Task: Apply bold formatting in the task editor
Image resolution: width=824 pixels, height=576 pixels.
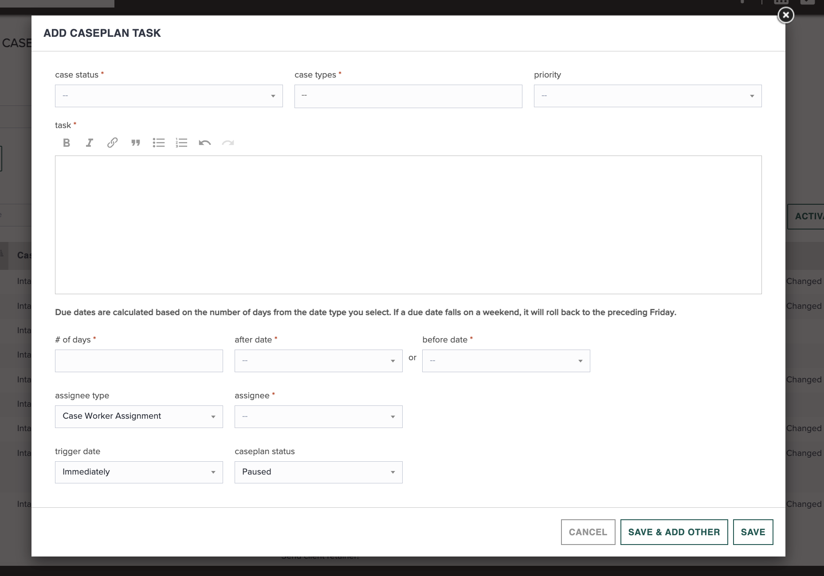Action: (67, 143)
